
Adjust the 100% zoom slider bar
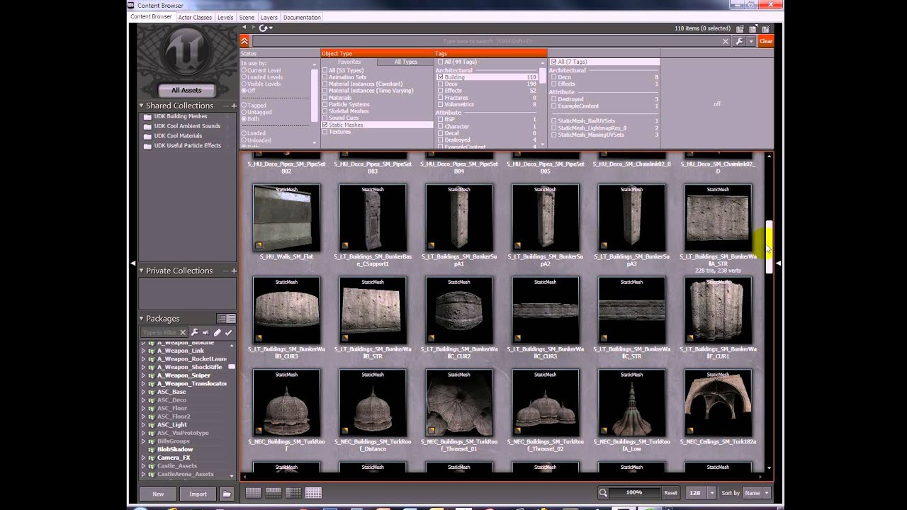click(634, 493)
